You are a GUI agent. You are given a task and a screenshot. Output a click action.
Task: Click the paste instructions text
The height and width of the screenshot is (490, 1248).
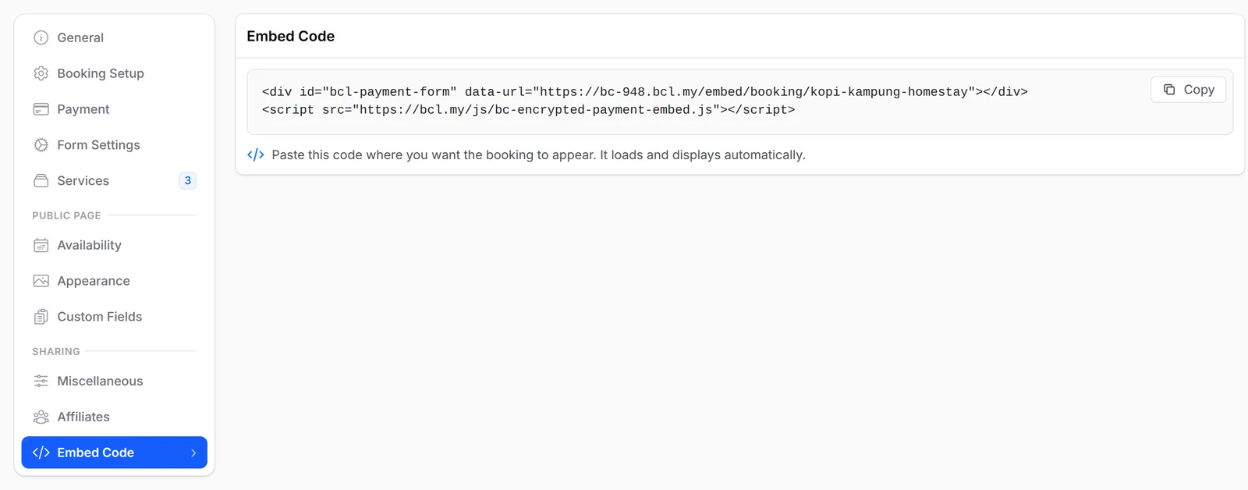[x=538, y=154]
